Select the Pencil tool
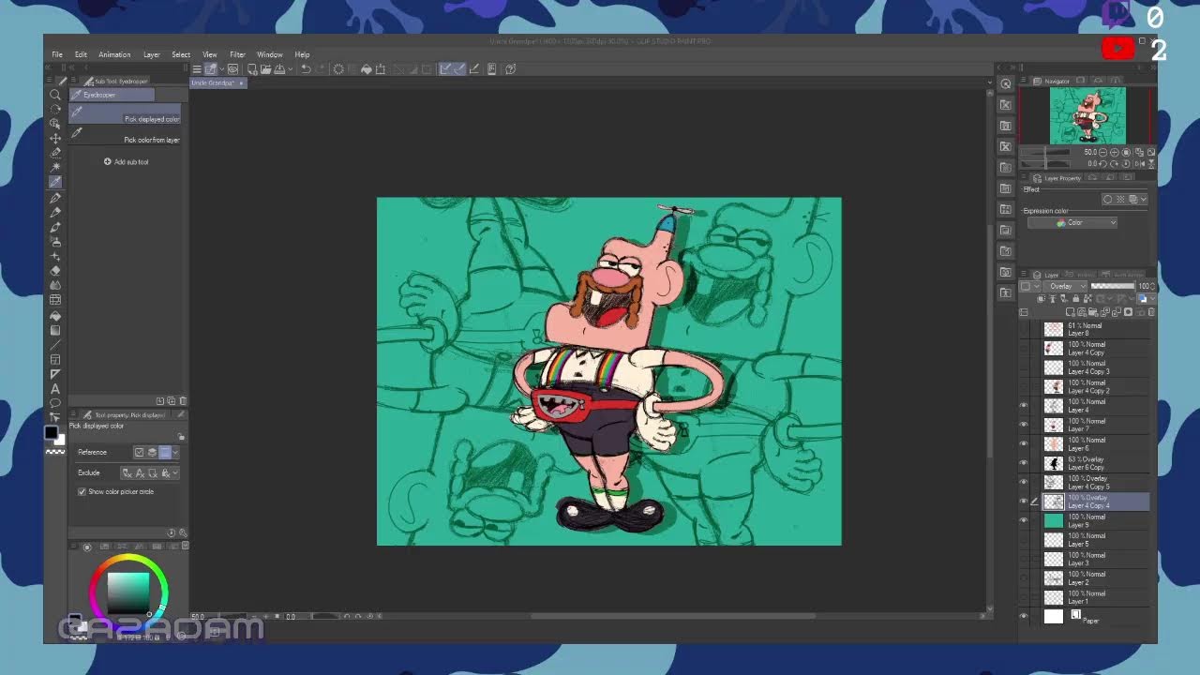This screenshot has height=675, width=1200. (55, 212)
